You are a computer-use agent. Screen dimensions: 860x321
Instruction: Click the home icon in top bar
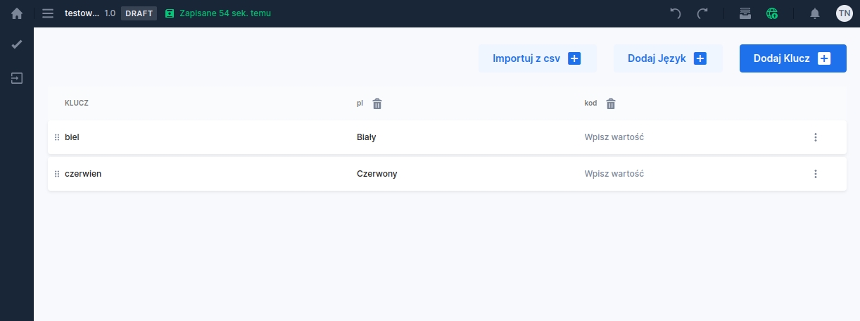(17, 13)
